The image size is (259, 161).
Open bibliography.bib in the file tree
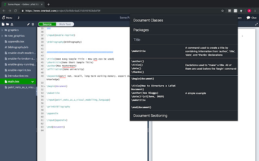[x=19, y=47]
